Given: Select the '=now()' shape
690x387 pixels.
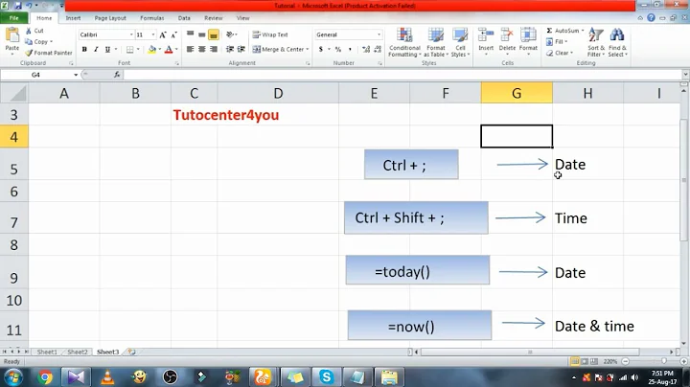Looking at the screenshot, I should coord(420,326).
